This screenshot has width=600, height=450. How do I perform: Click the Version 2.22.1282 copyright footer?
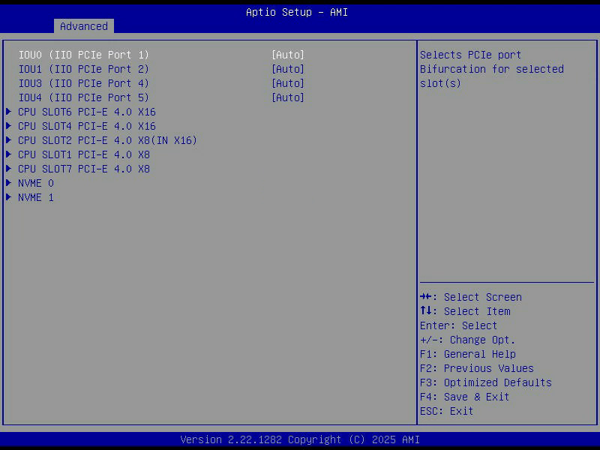click(300, 439)
